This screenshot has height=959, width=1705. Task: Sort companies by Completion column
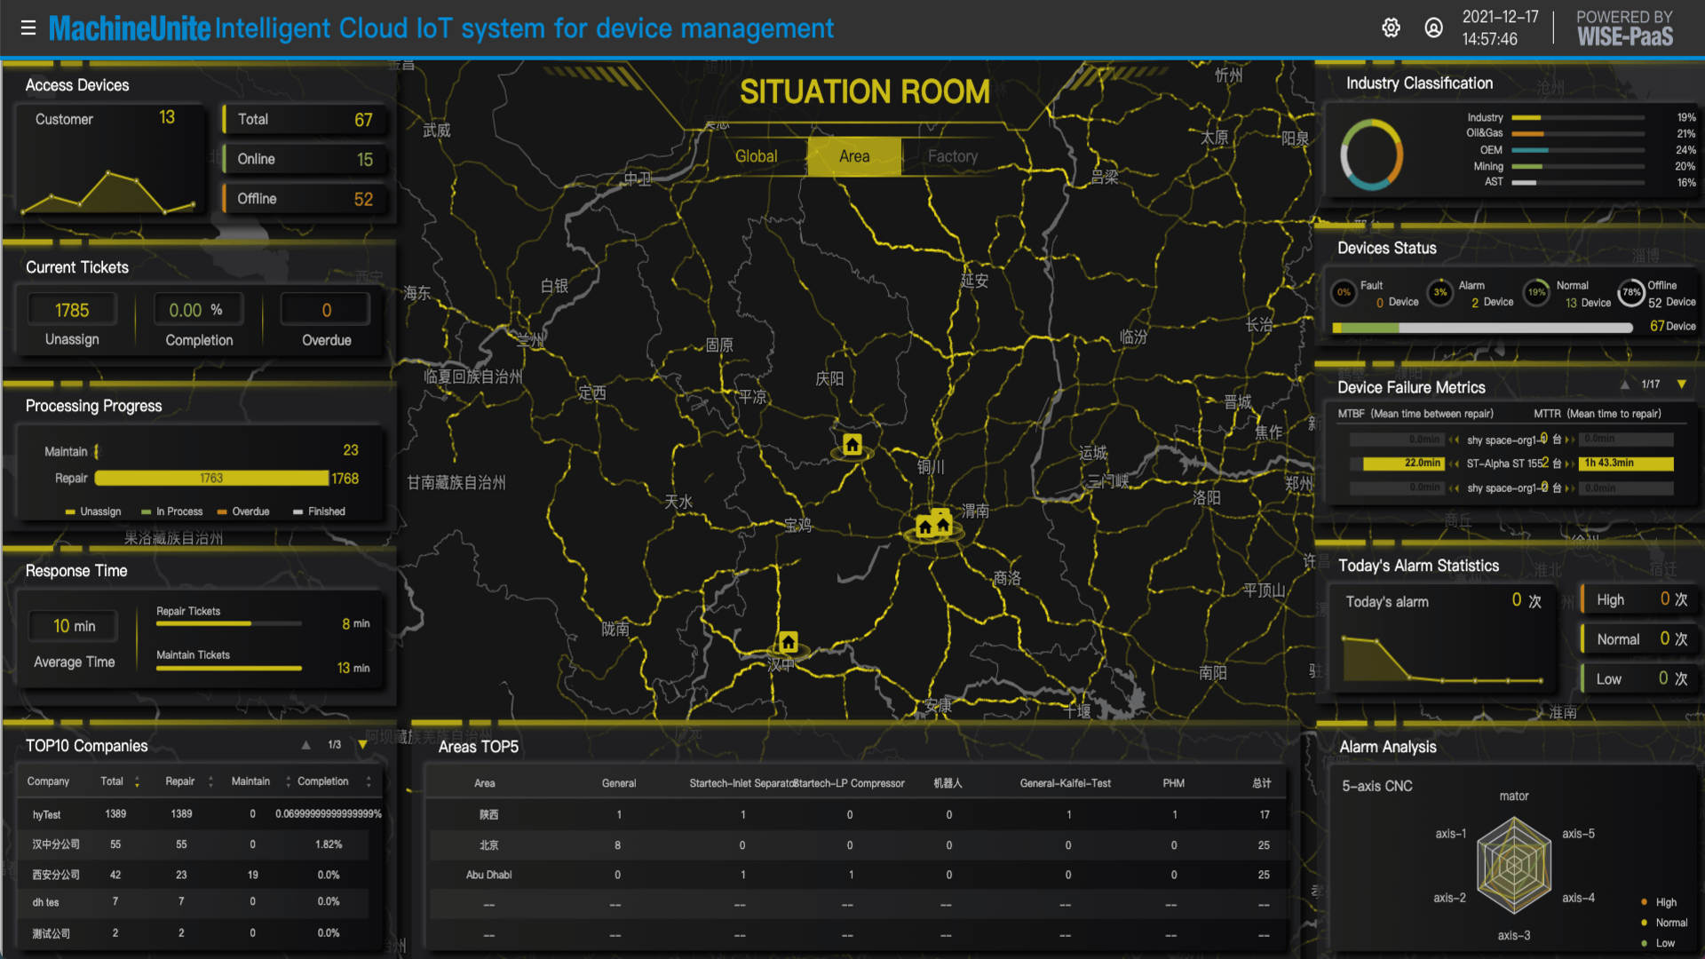pos(369,782)
